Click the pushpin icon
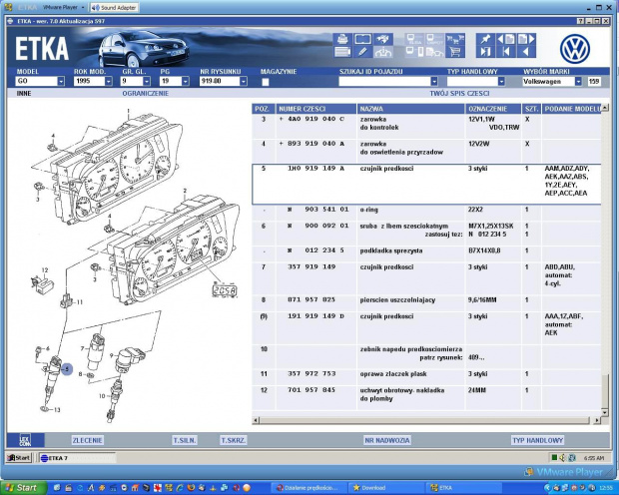 (x=485, y=39)
